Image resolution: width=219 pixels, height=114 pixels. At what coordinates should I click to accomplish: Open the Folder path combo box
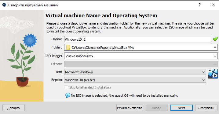coord(141,47)
